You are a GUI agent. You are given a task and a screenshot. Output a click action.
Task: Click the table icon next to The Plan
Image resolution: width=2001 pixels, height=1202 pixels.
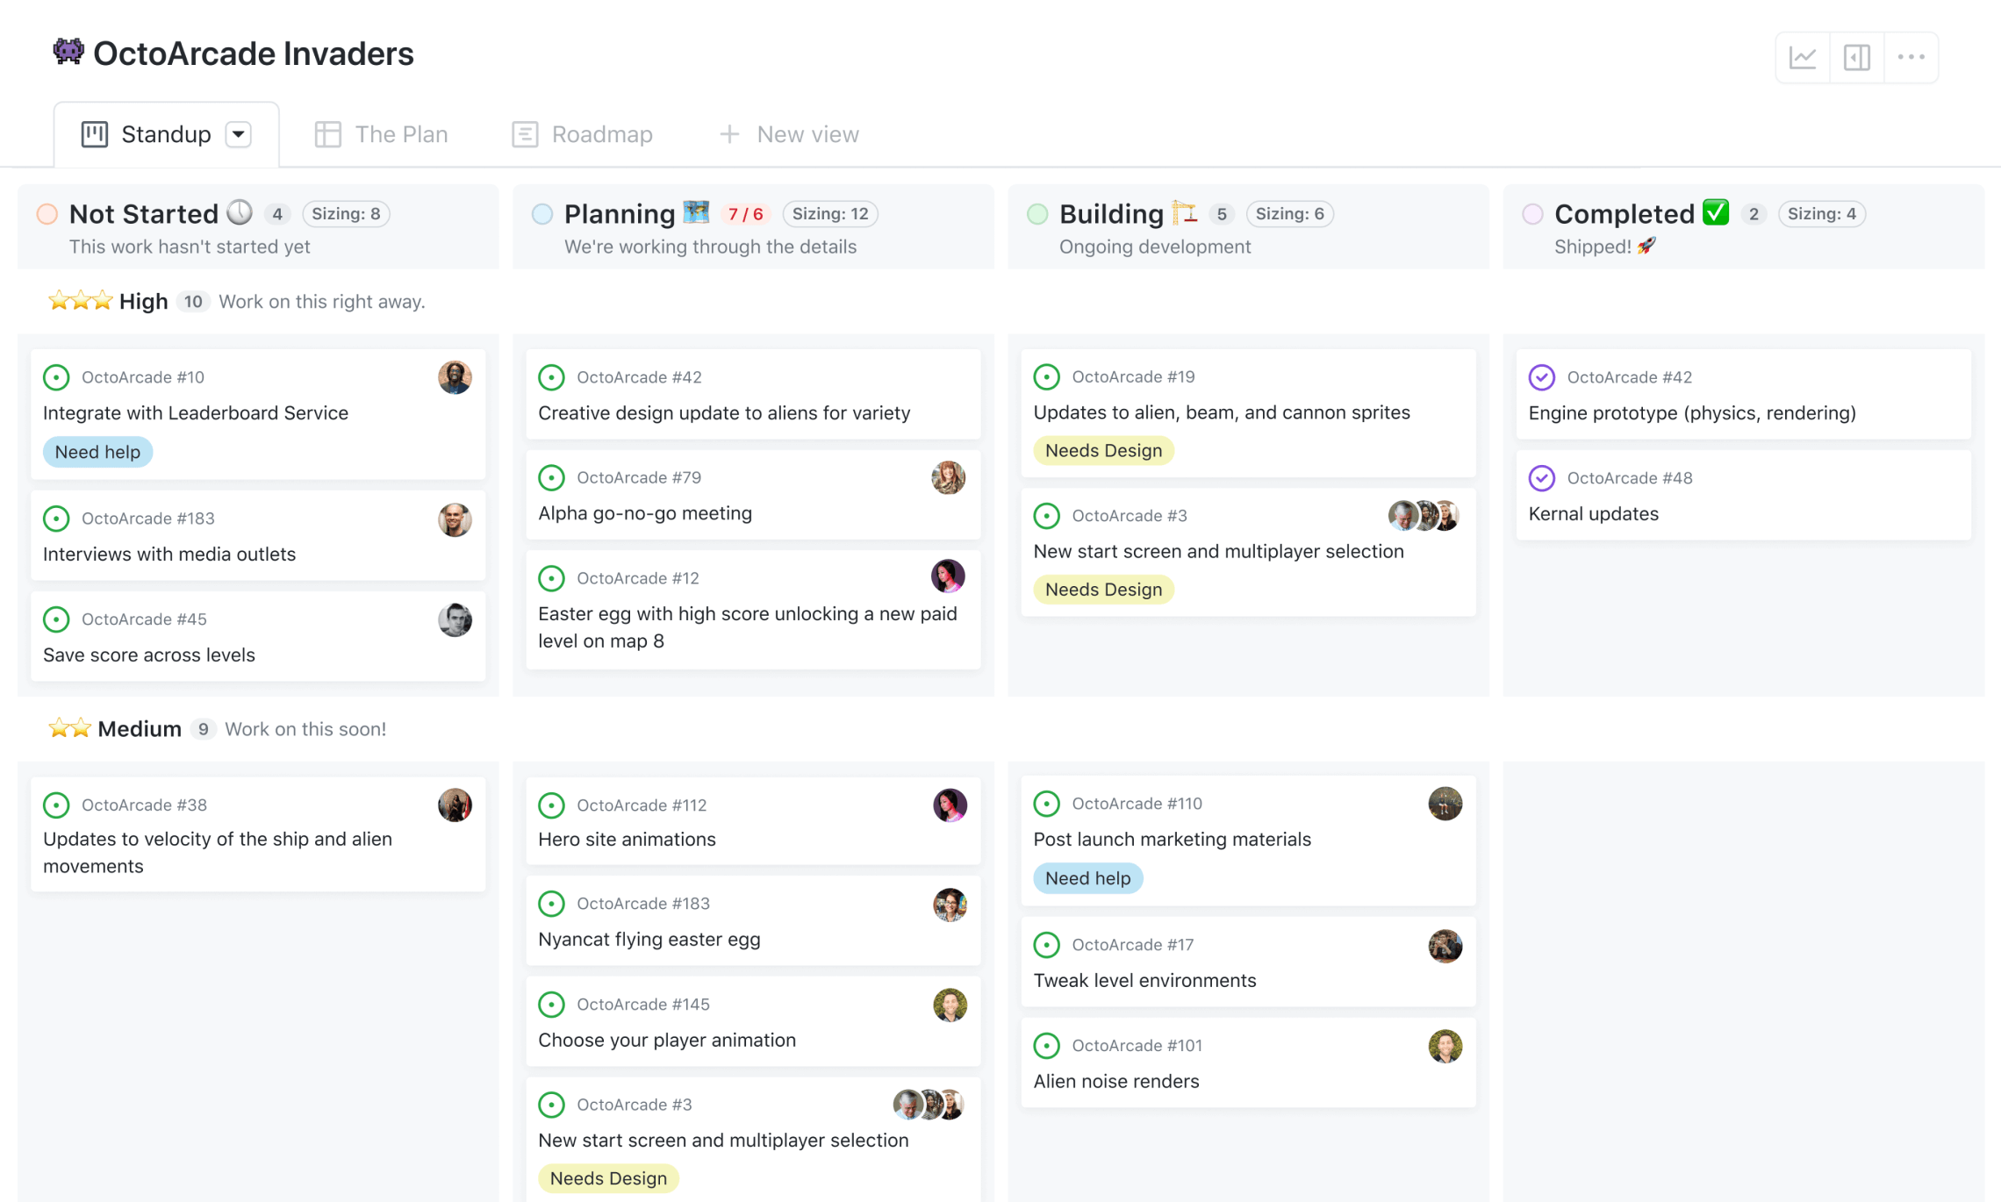[x=327, y=133]
